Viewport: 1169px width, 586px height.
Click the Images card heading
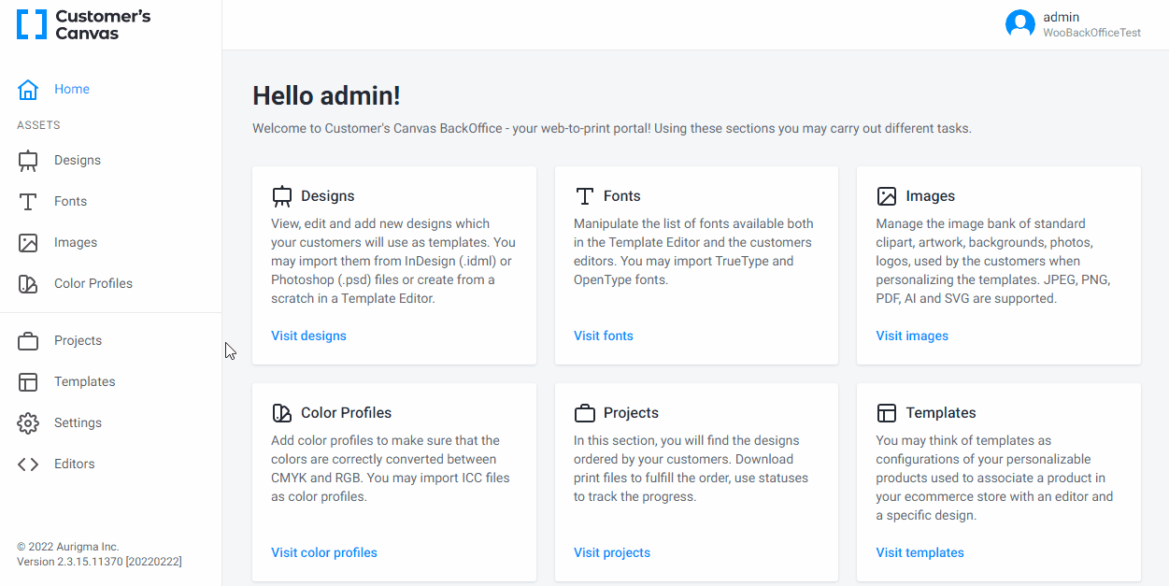tap(931, 196)
